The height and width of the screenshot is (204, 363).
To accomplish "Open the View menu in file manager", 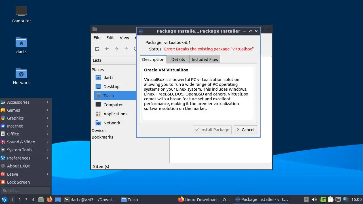I will click(124, 37).
